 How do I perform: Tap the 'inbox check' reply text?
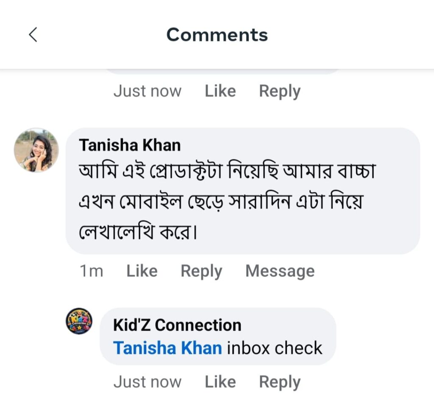275,348
